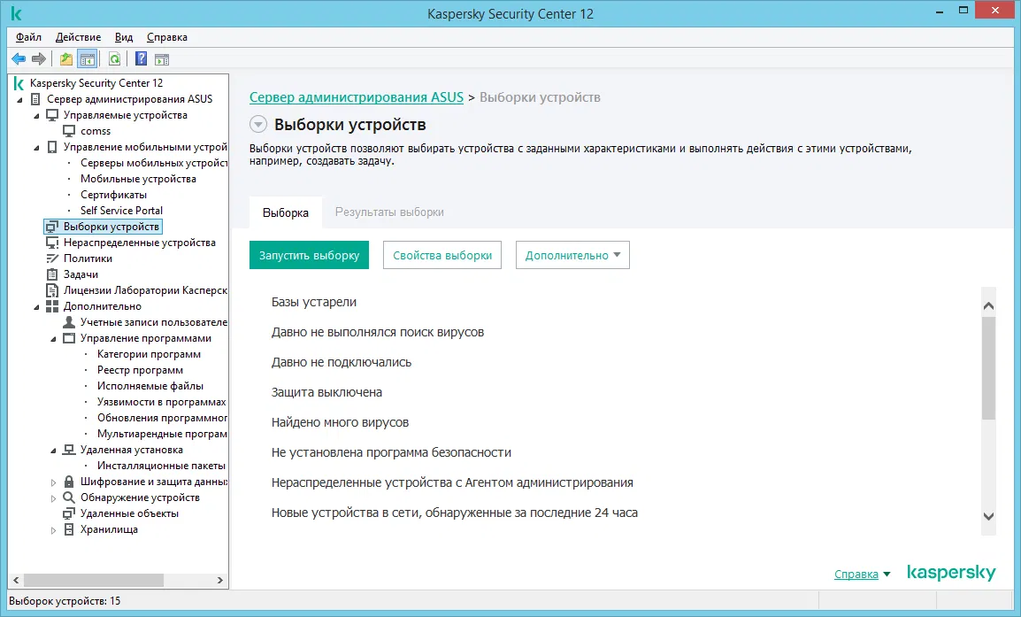Collapse the Управление программами tree node

pos(53,339)
